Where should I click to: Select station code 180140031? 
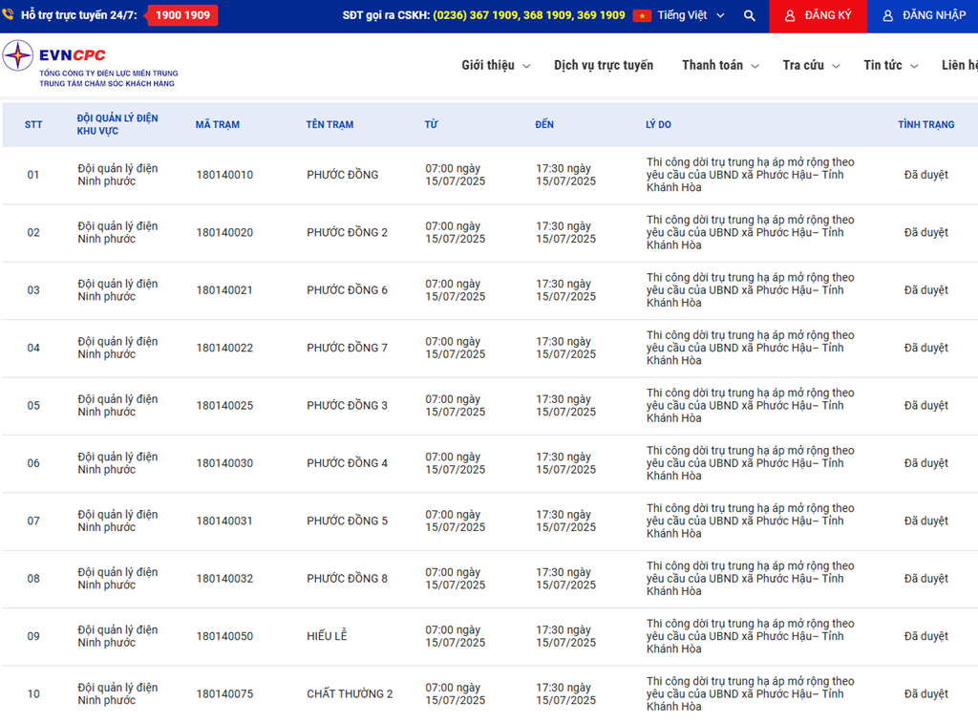223,521
